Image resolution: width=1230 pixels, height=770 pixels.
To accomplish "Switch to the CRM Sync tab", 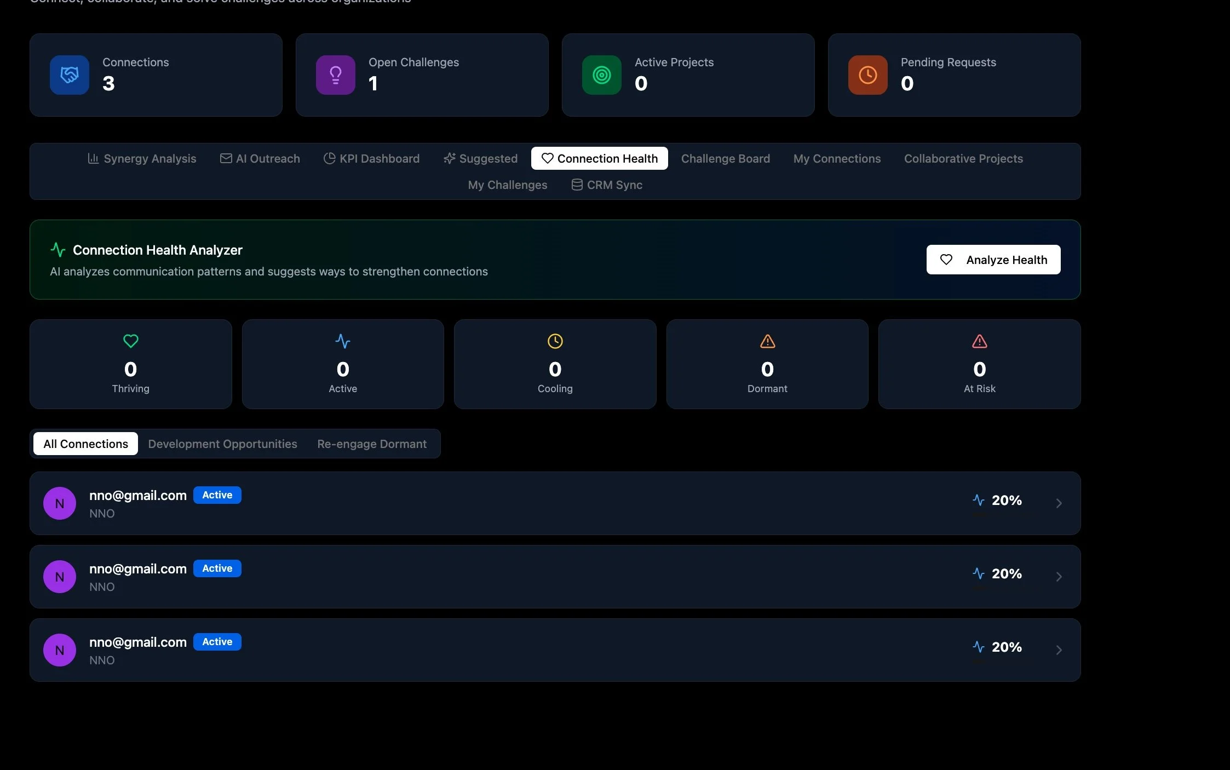I will click(607, 185).
